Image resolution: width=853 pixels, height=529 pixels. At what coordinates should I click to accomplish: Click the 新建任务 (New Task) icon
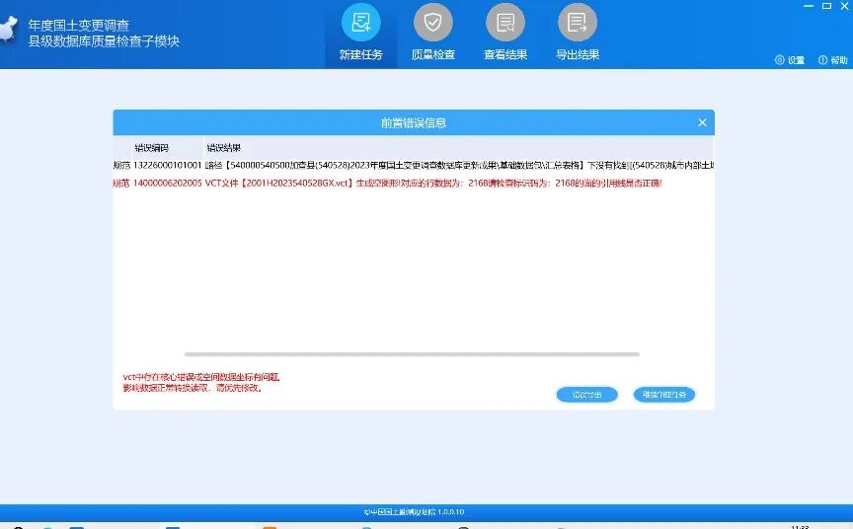[x=360, y=23]
